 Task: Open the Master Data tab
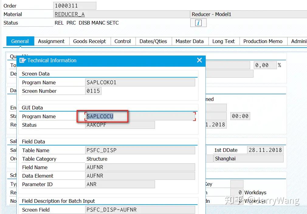point(190,41)
